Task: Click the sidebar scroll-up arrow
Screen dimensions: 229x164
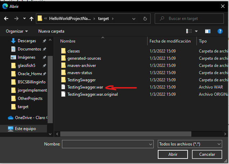Action: 50,40
